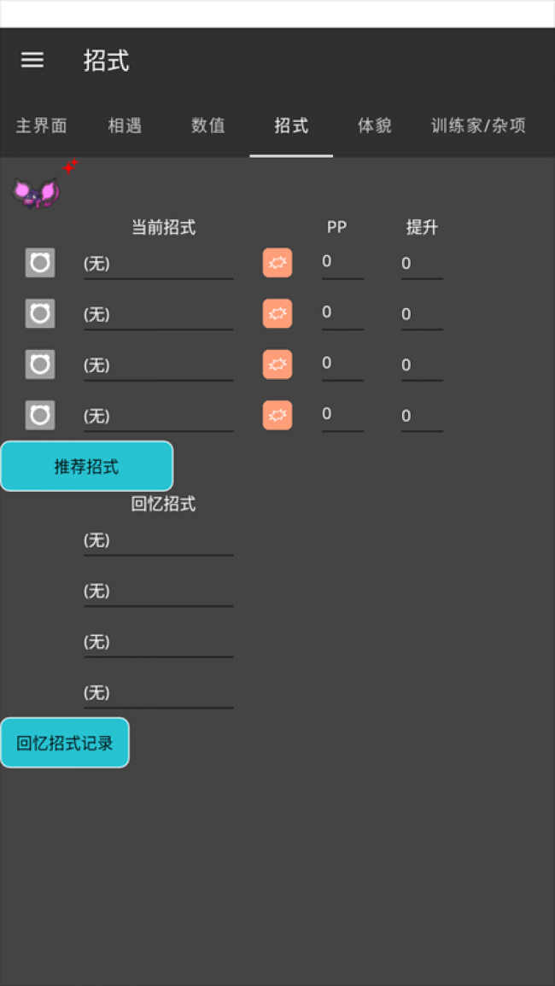Click the first move's gray type icon
This screenshot has height=986, width=555.
(40, 263)
